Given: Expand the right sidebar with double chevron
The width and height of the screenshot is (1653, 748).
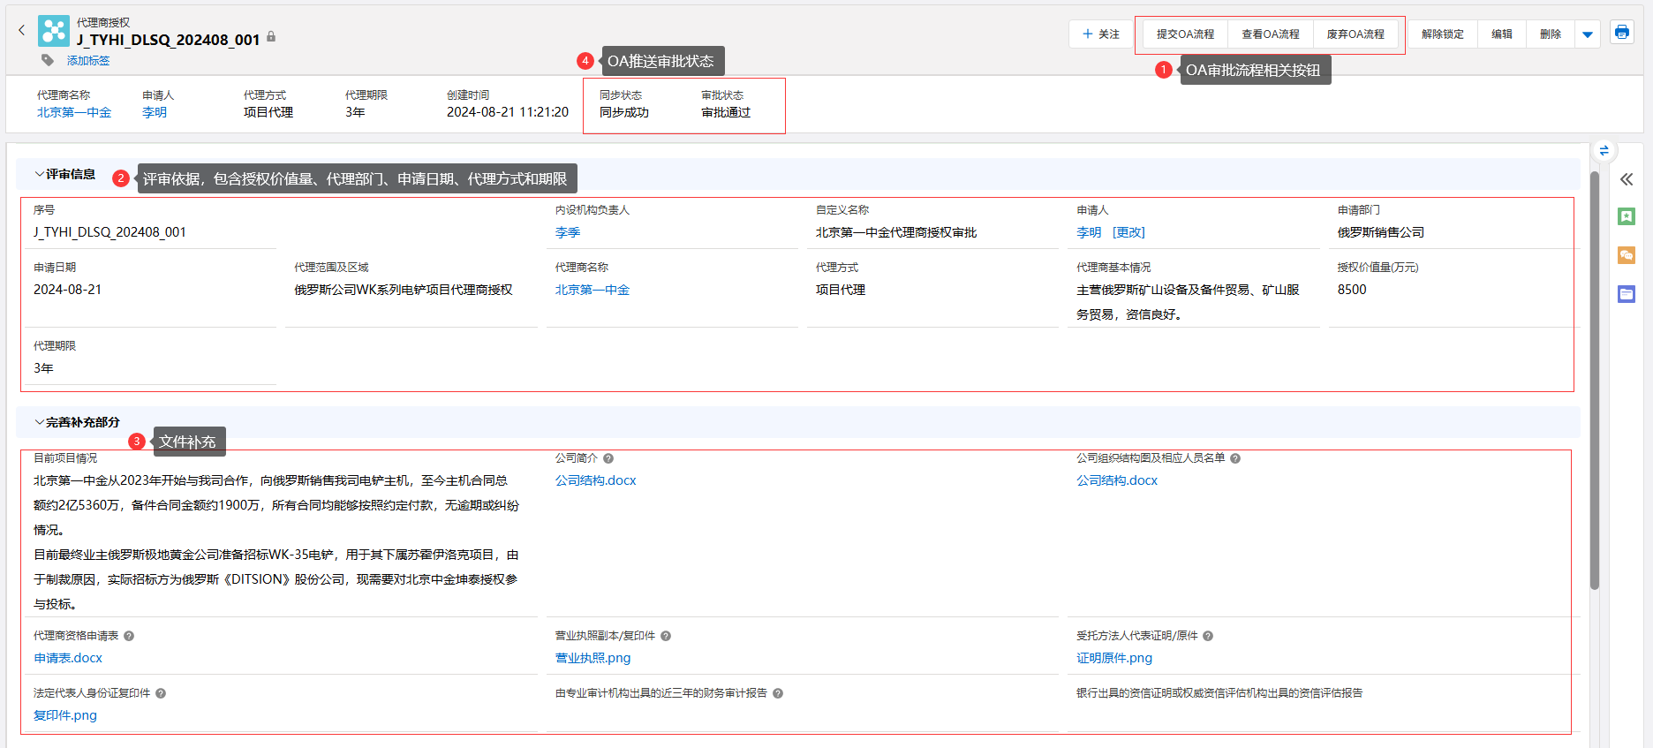Looking at the screenshot, I should (x=1626, y=179).
